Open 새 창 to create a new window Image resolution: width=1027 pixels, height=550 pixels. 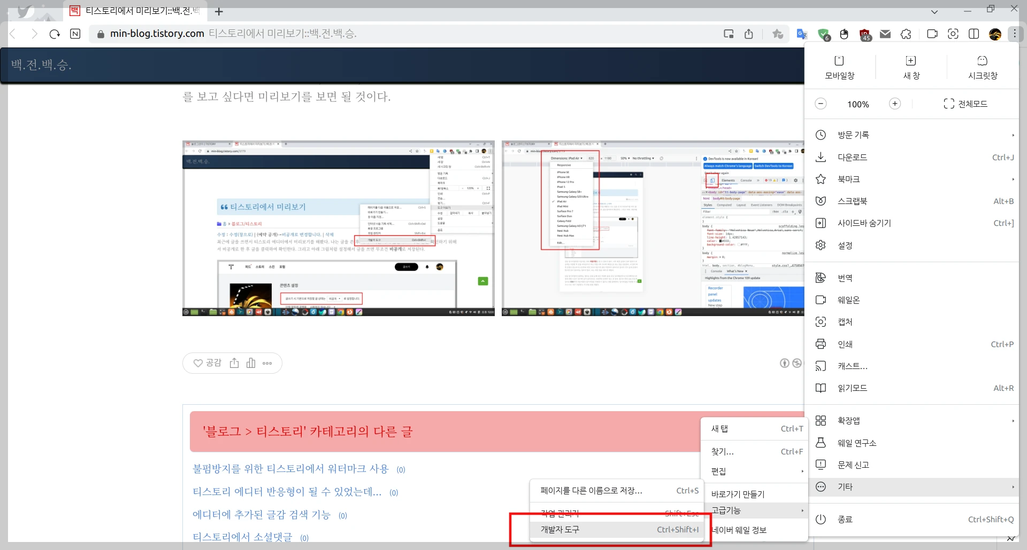(x=911, y=66)
